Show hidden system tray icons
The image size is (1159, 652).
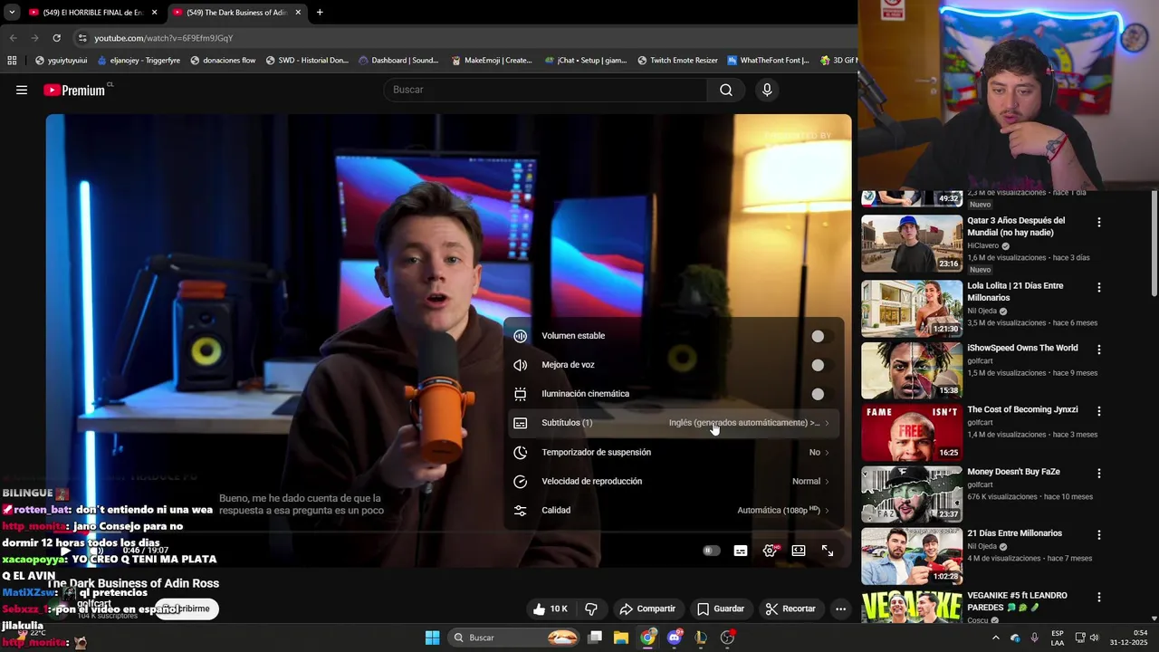[x=995, y=638]
